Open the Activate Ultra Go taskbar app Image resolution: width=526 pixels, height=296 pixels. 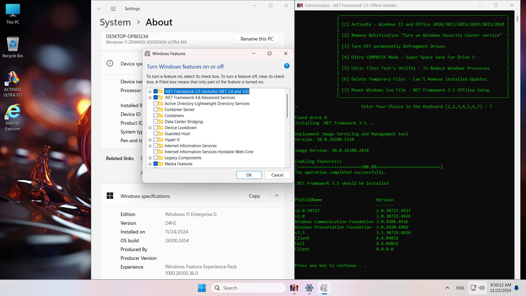(x=294, y=288)
